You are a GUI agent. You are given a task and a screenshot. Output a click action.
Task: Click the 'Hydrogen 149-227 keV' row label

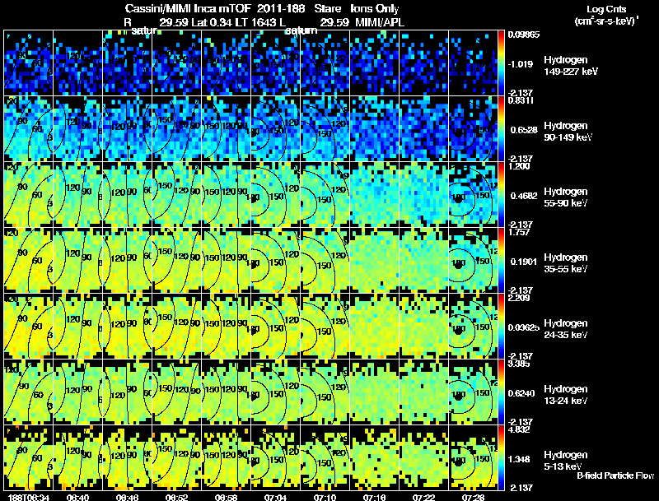570,66
